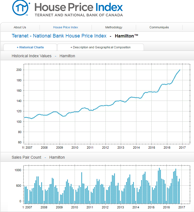This screenshot has height=212, width=194.
Task: Expand Description and Geographical Composition tab
Action: pos(100,47)
